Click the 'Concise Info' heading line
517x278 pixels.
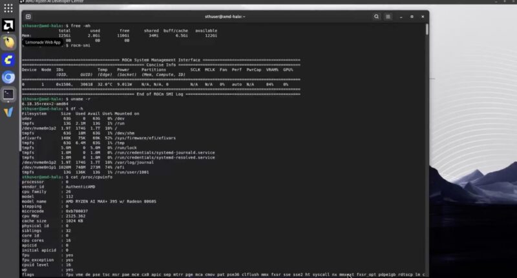pyautogui.click(x=161, y=65)
